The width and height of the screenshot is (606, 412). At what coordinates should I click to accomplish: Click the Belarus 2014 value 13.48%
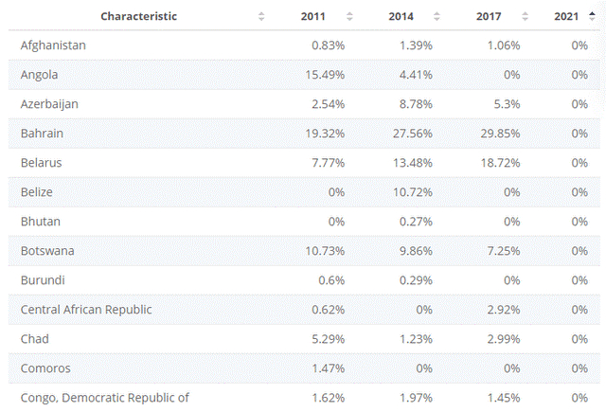pos(413,163)
